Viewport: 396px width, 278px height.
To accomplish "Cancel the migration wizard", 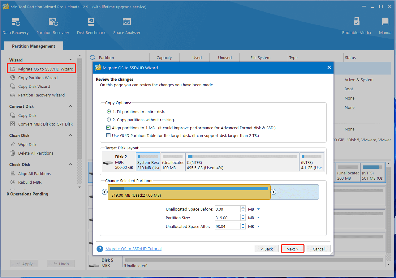I will click(319, 249).
